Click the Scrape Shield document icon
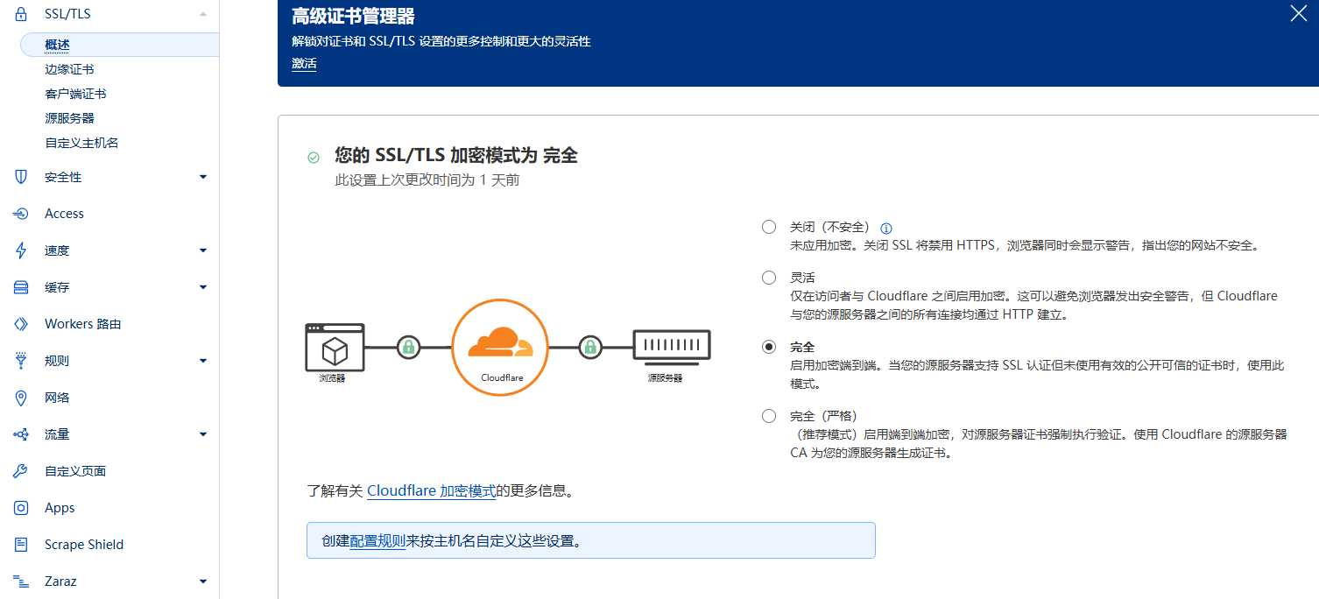The image size is (1319, 599). coord(21,545)
